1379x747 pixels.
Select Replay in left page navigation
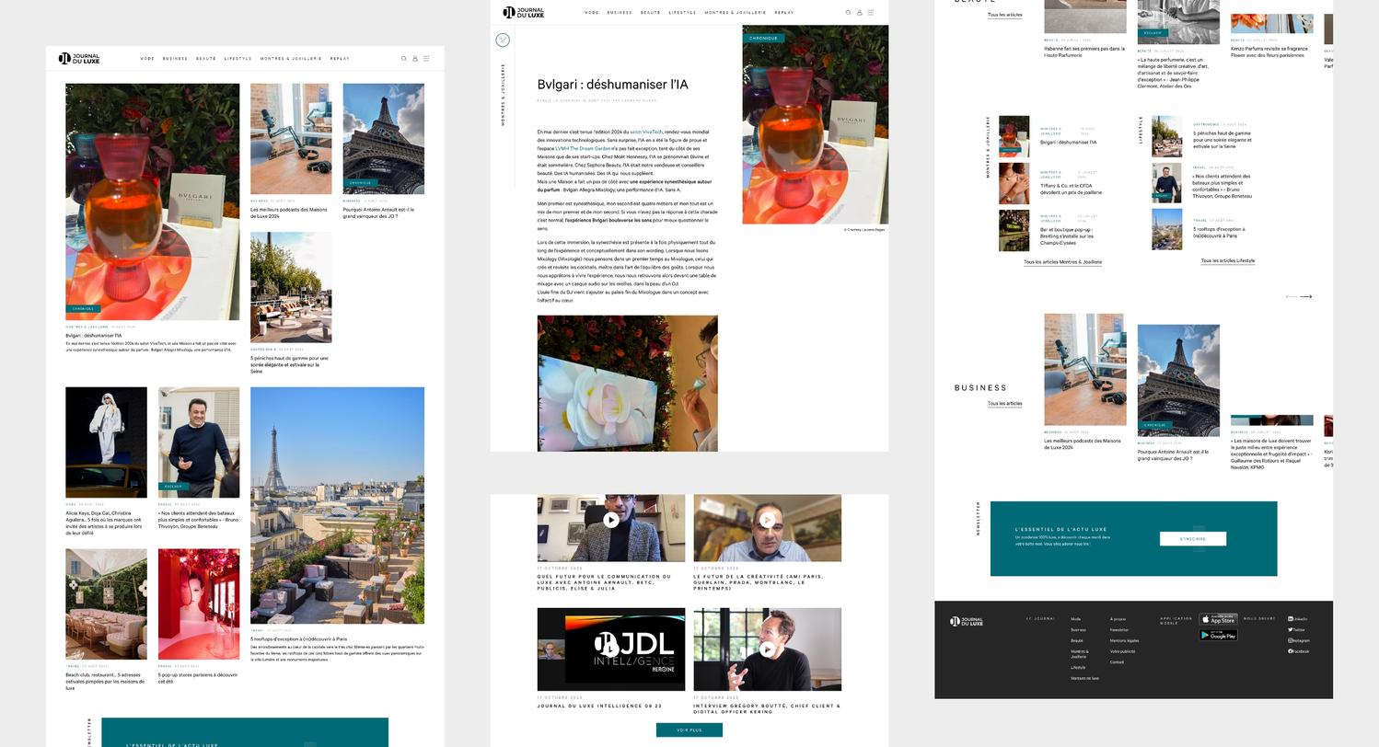click(340, 59)
